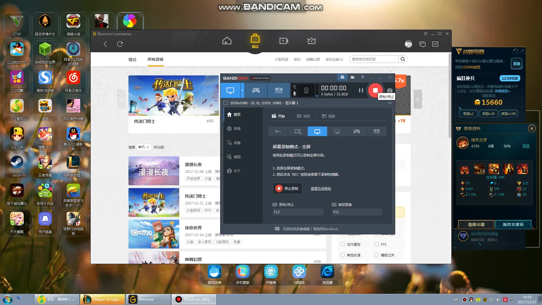The height and width of the screenshot is (305, 542).
Task: Select the full screen mode tile
Action: 317,131
